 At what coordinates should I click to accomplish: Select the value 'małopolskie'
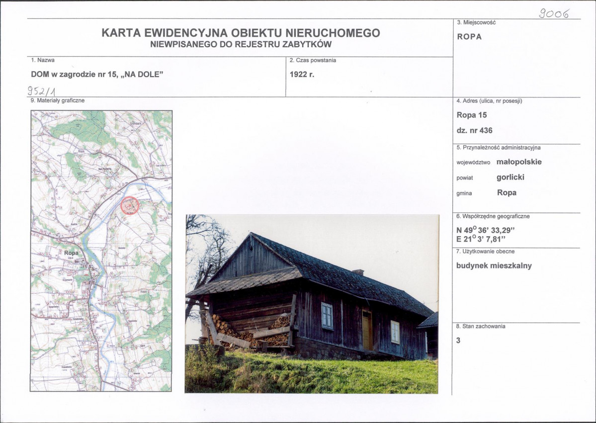pos(519,162)
